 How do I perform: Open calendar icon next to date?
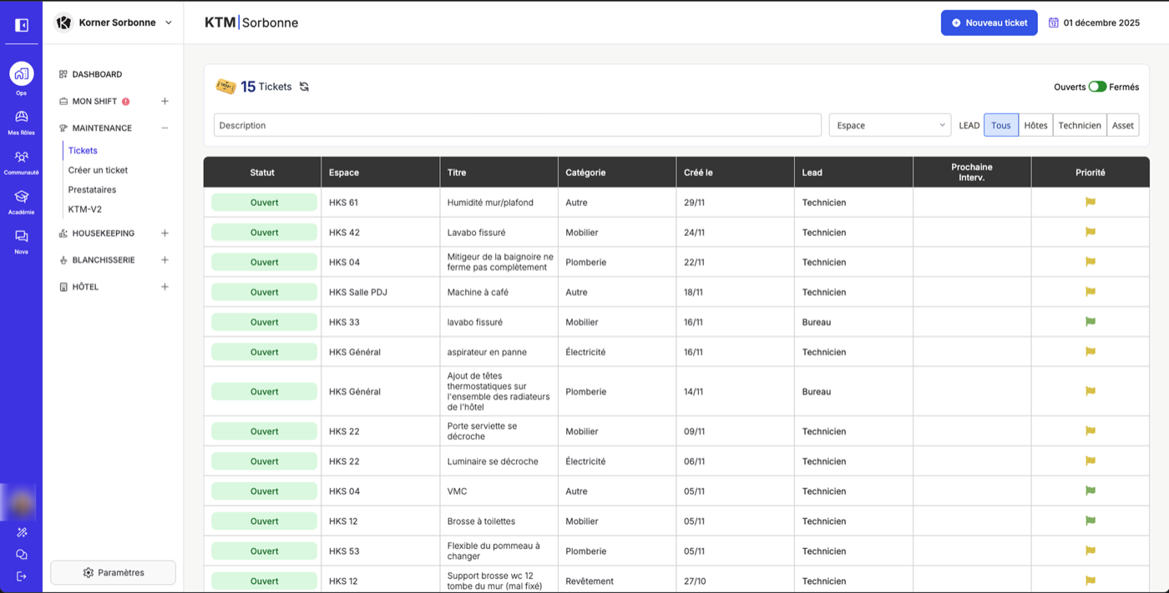click(x=1054, y=23)
